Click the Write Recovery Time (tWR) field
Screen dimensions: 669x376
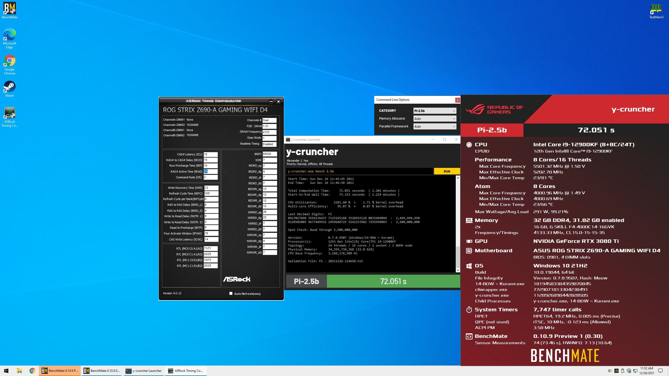pos(211,188)
